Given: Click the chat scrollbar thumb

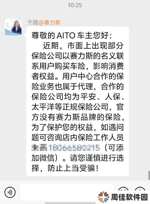Looking at the screenshot, I should tap(149, 175).
